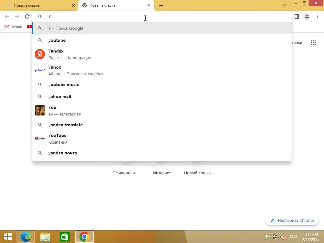
Task: Select the 'yandex почта' suggestion
Action: tap(162, 153)
